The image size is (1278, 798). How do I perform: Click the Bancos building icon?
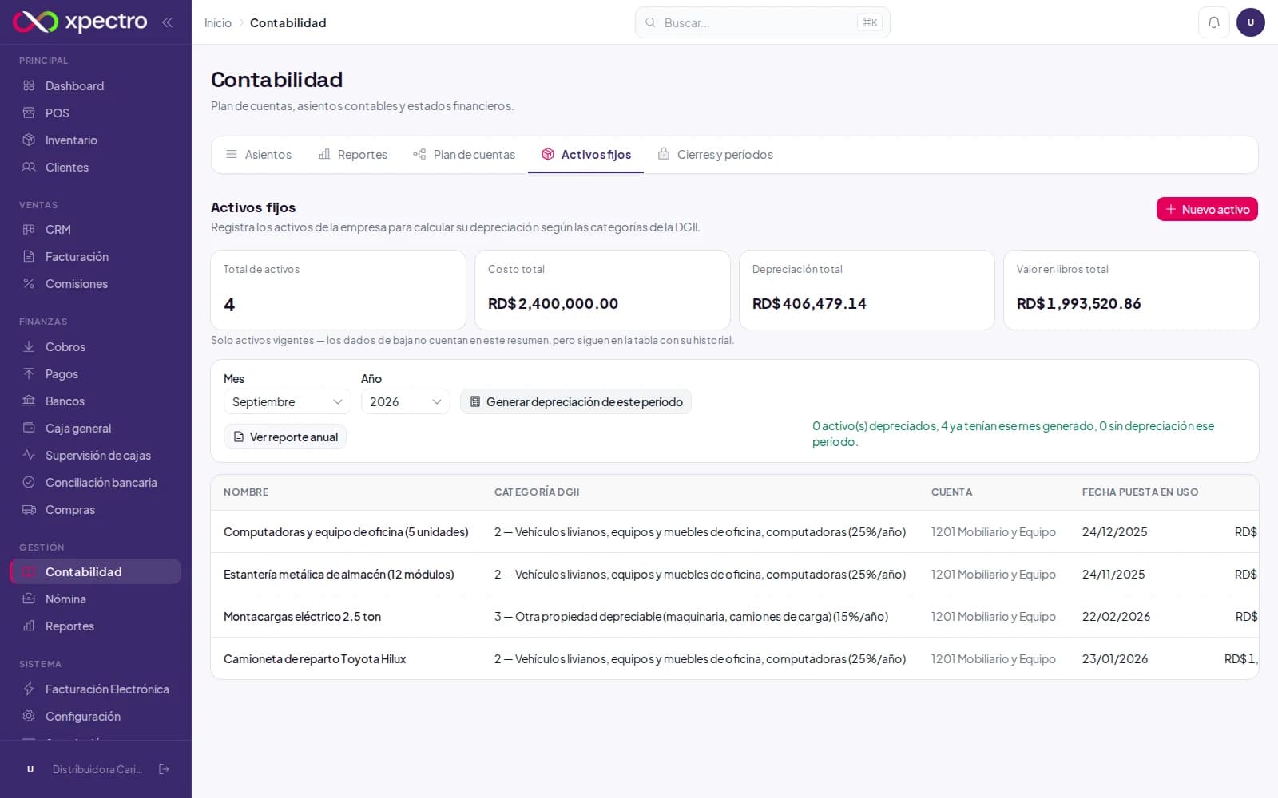click(x=29, y=401)
